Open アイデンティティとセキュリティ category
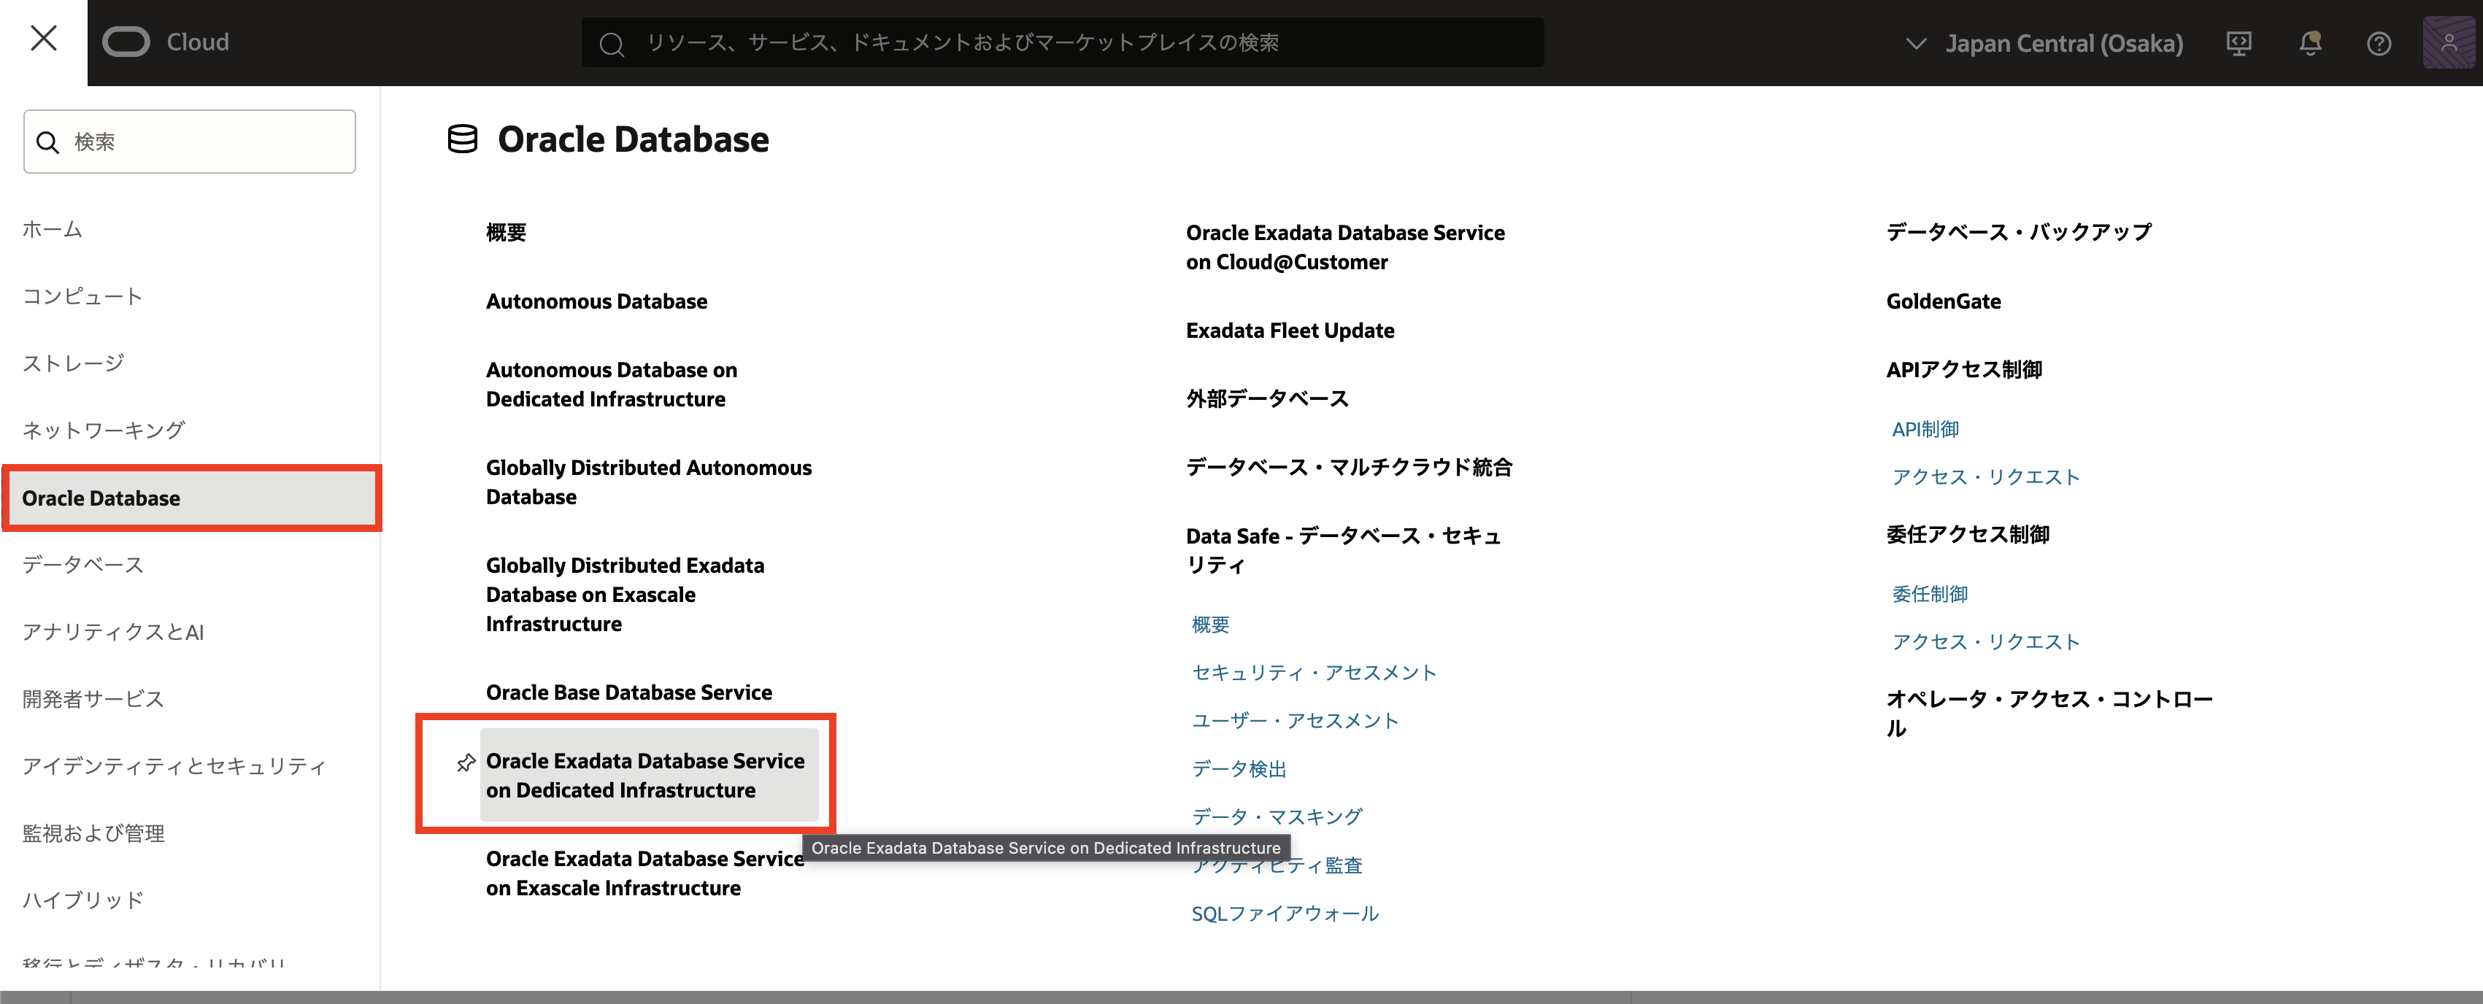This screenshot has width=2483, height=1004. (x=174, y=766)
